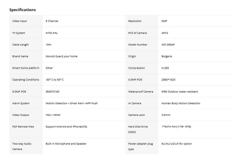Click the 1*SATA Port hard disk value
Image resolution: width=233 pixels, height=154 pixels.
pos(176,127)
